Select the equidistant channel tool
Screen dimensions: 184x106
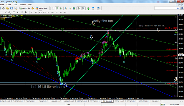[9, 12]
